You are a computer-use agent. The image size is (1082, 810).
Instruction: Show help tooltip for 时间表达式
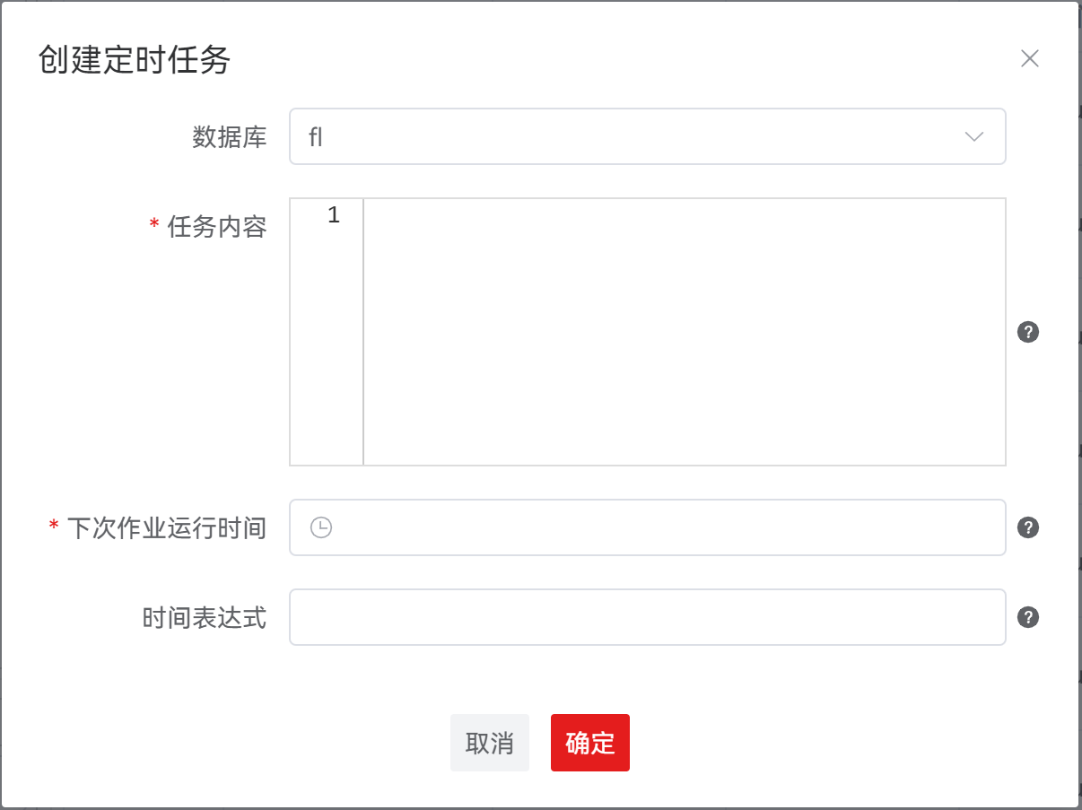[x=1028, y=617]
